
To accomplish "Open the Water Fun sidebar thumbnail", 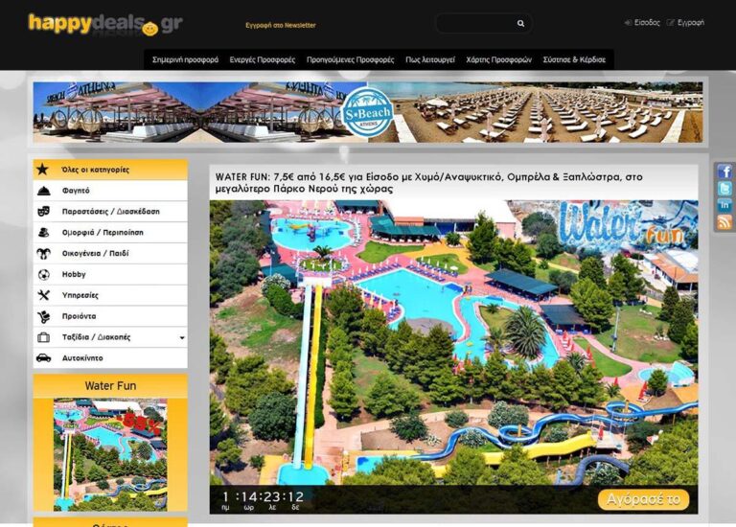I will 110,452.
